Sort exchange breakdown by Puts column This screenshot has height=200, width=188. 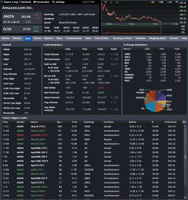click(x=162, y=49)
